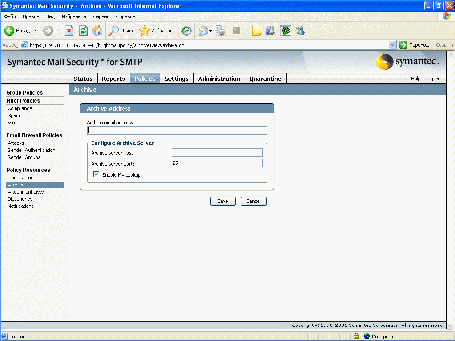
Task: Open the Spam filter policy link
Action: [14, 115]
